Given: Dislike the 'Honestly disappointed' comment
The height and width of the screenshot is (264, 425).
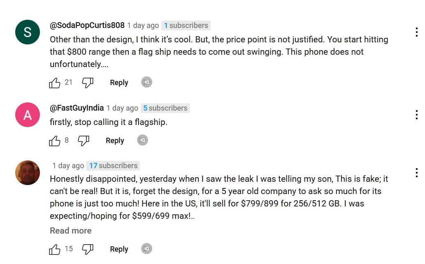Looking at the screenshot, I should pyautogui.click(x=88, y=249).
